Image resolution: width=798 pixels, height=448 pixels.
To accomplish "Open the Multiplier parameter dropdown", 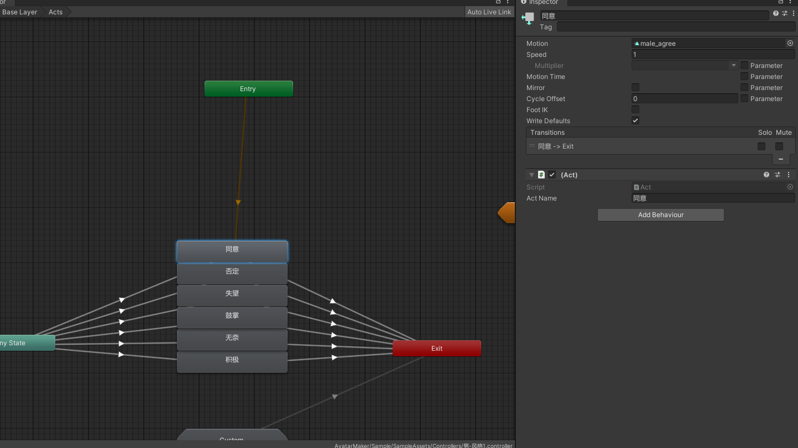I will 733,65.
